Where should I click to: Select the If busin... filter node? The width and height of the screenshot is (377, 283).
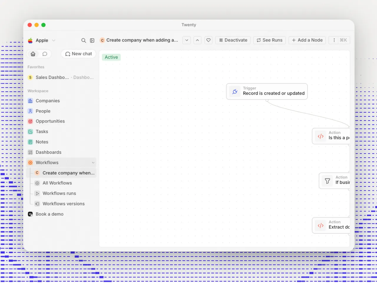tap(335, 181)
